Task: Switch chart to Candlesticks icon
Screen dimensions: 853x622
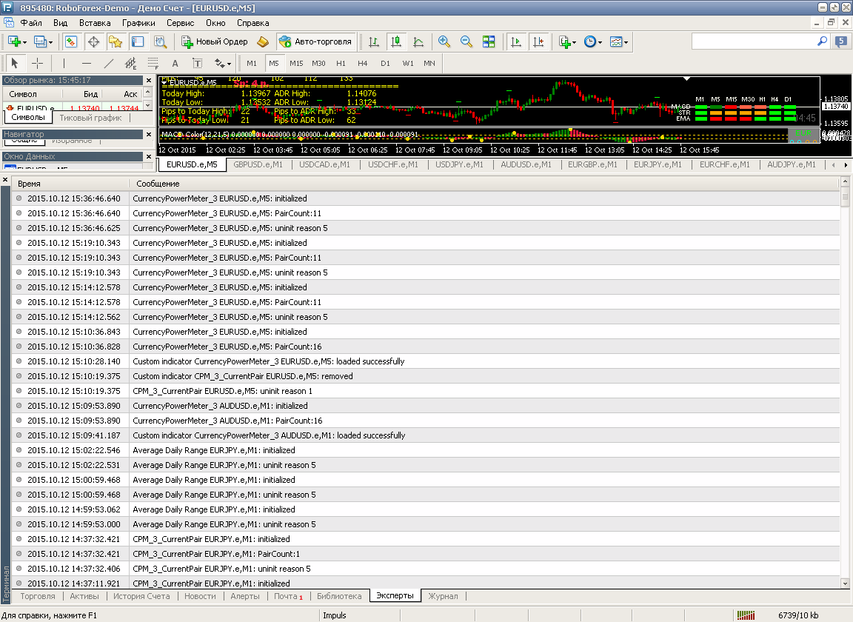Action: 396,42
